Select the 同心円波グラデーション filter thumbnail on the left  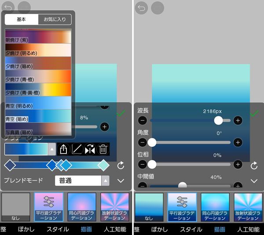82,207
